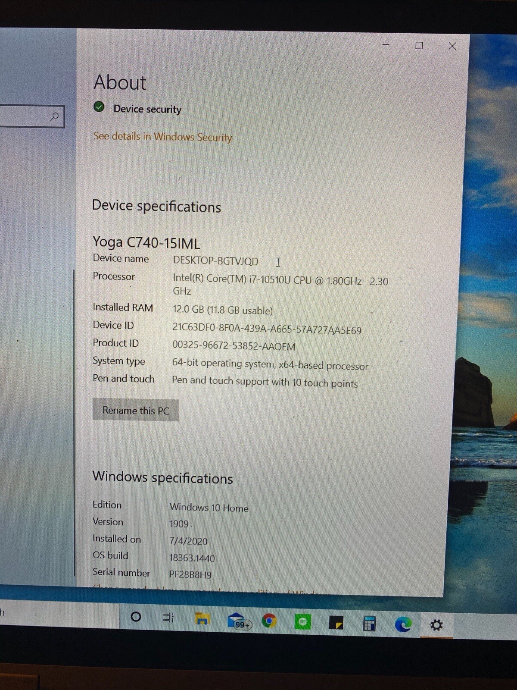Viewport: 517px width, 690px height.
Task: Open Calculator from taskbar
Action: [x=369, y=624]
